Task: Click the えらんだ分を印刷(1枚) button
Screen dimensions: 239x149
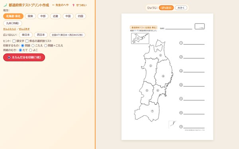Action: coord(24,57)
